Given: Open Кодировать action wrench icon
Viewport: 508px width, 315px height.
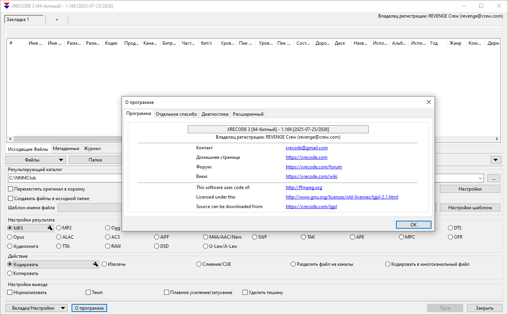Looking at the screenshot, I should [96, 264].
